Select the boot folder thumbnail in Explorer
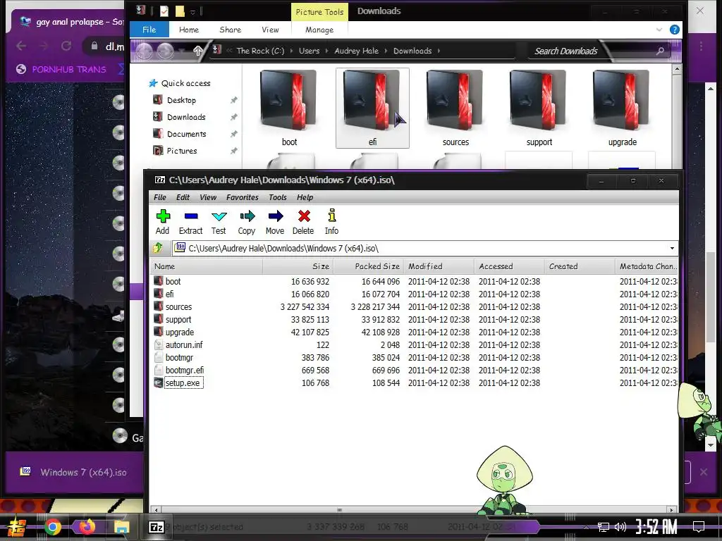722x541 pixels. tap(289, 108)
